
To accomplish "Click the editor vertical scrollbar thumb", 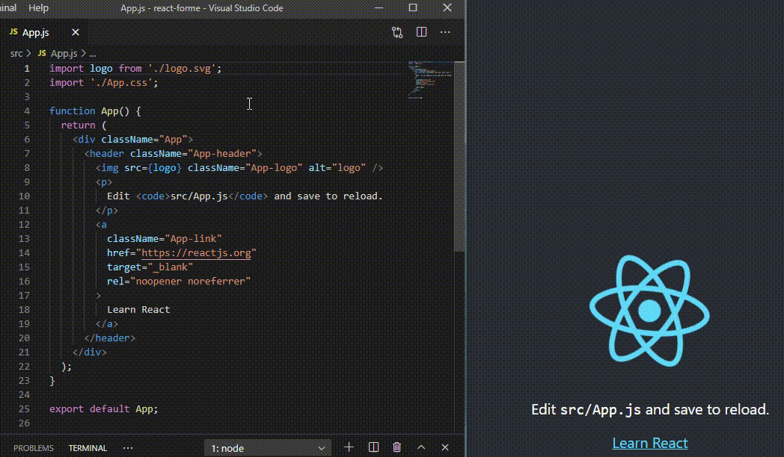I will coord(459,156).
